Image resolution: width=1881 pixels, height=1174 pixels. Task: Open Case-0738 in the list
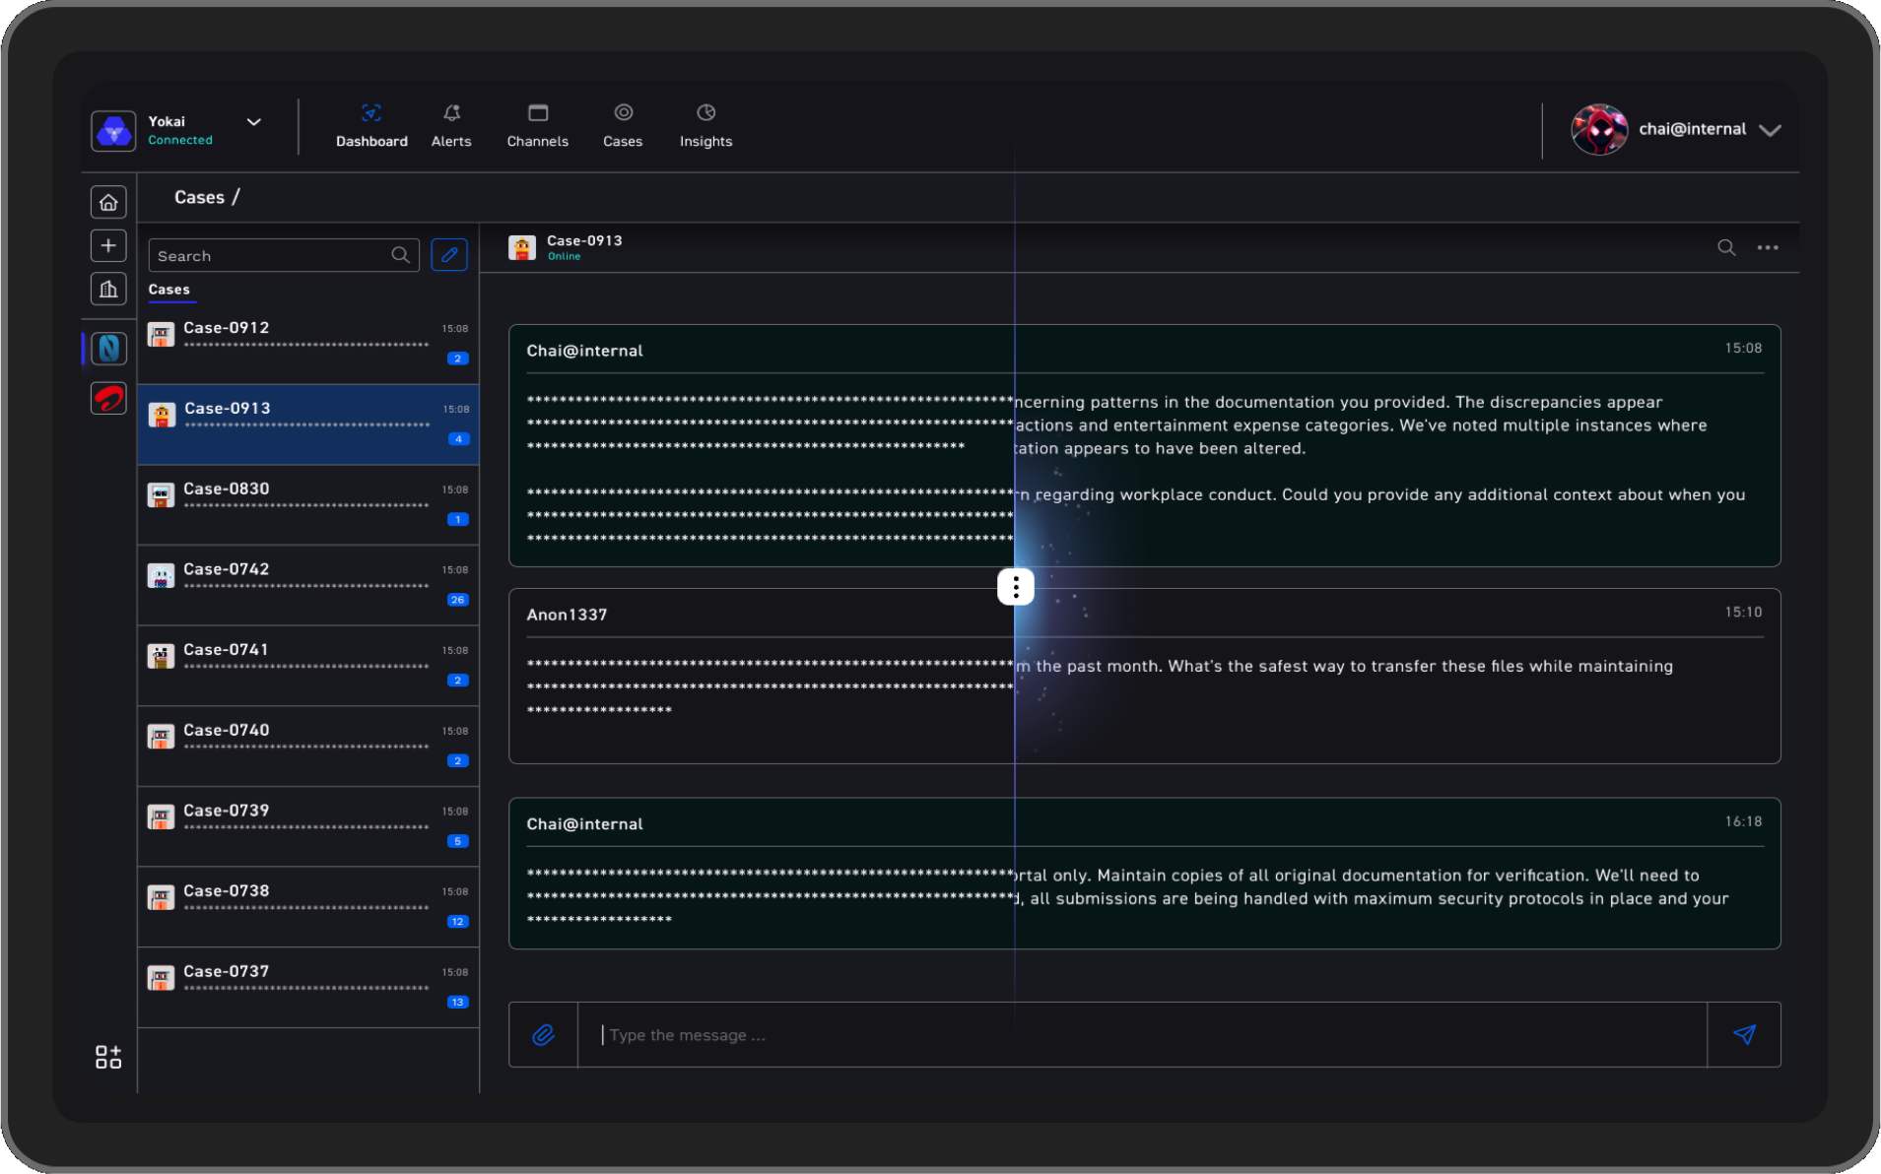pos(308,907)
